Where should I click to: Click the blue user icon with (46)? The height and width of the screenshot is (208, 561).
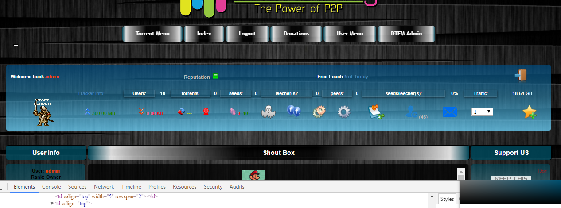413,113
